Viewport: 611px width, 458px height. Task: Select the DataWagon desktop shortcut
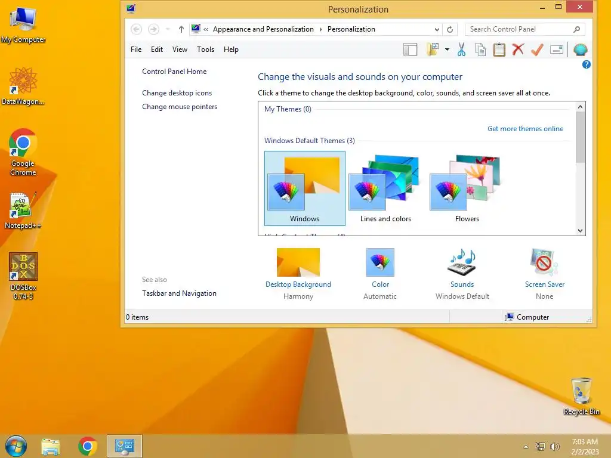click(x=23, y=86)
